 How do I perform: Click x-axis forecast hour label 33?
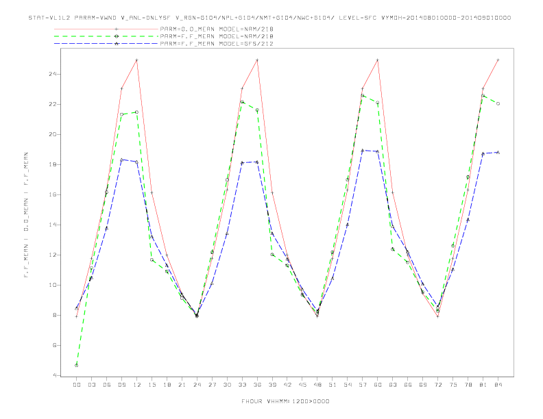coord(242,385)
